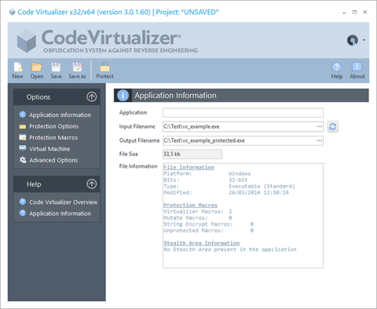The width and height of the screenshot is (377, 309).
Task: Go to Protection Macros section
Action: point(53,137)
